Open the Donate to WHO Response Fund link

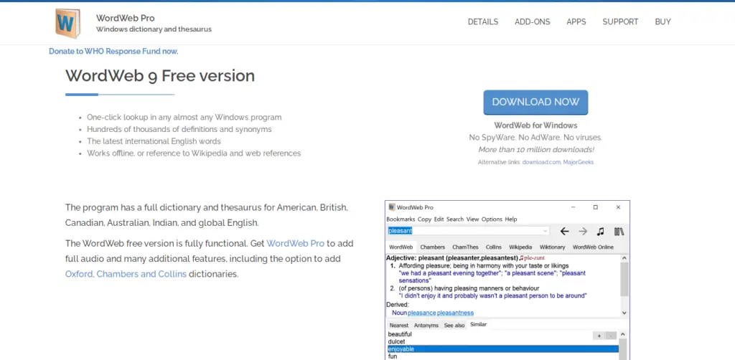113,52
